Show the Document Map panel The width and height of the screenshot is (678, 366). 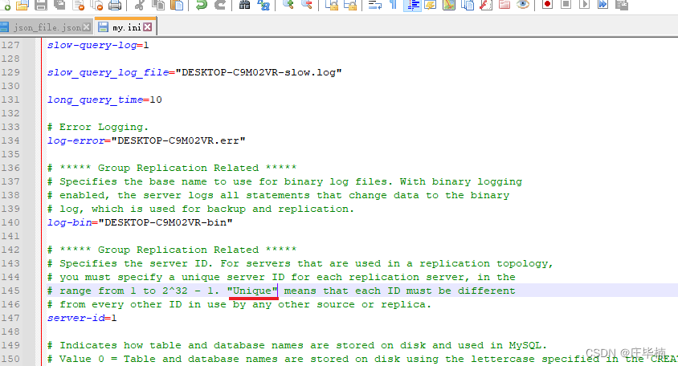[449, 4]
